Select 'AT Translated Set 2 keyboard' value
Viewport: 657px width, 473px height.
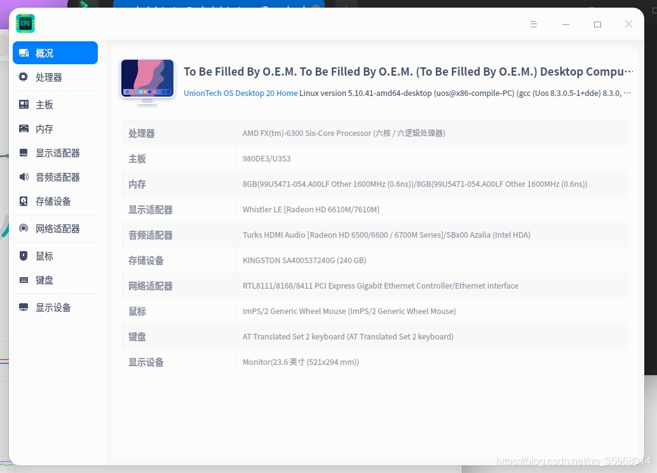(x=348, y=337)
